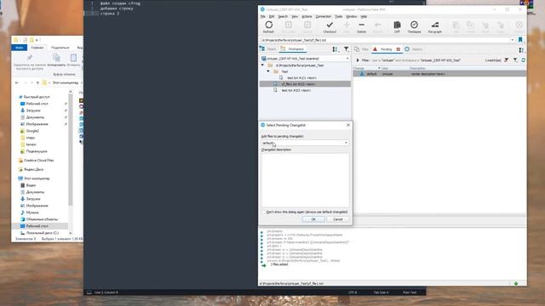Image resolution: width=545 pixels, height=306 pixels.
Task: Click the Add plus toolbar icon
Action: 347,25
